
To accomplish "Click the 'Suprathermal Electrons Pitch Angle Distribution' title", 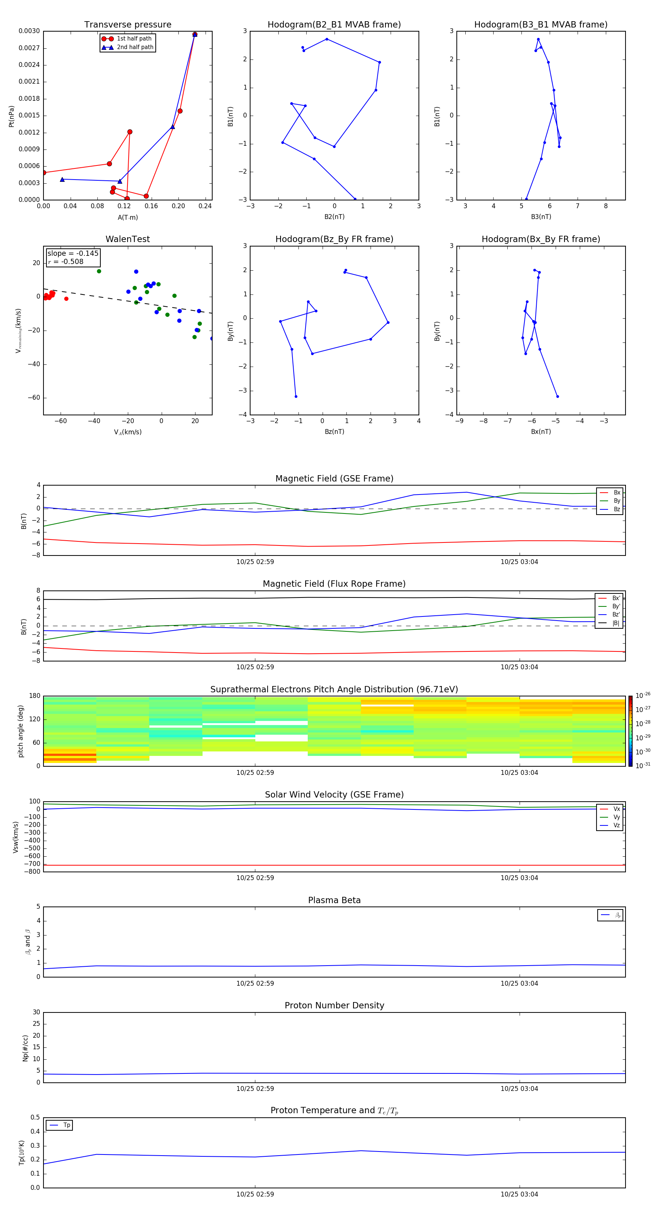I will pyautogui.click(x=334, y=690).
